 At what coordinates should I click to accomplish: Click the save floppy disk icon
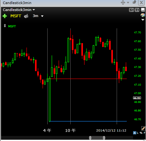(143, 10)
